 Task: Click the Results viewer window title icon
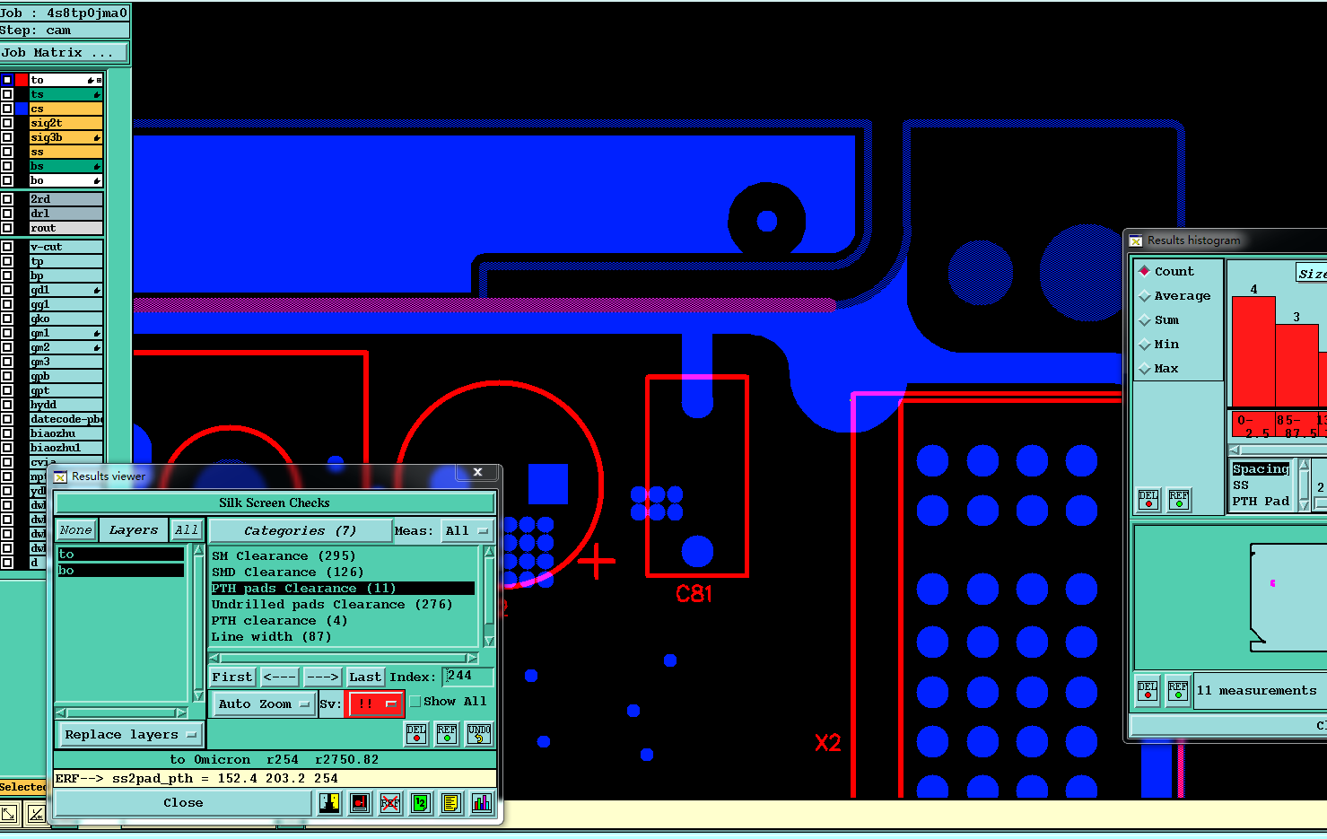click(60, 476)
